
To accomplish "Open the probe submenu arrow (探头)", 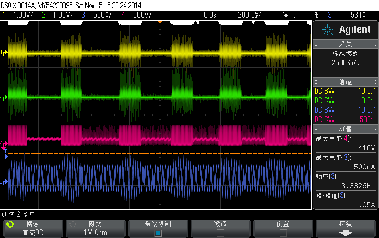I will (345, 233).
